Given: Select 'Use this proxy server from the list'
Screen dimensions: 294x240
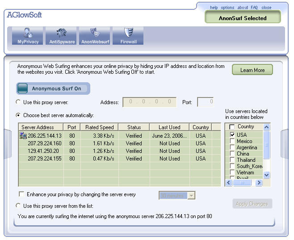Looking at the screenshot, I should pos(18,206).
